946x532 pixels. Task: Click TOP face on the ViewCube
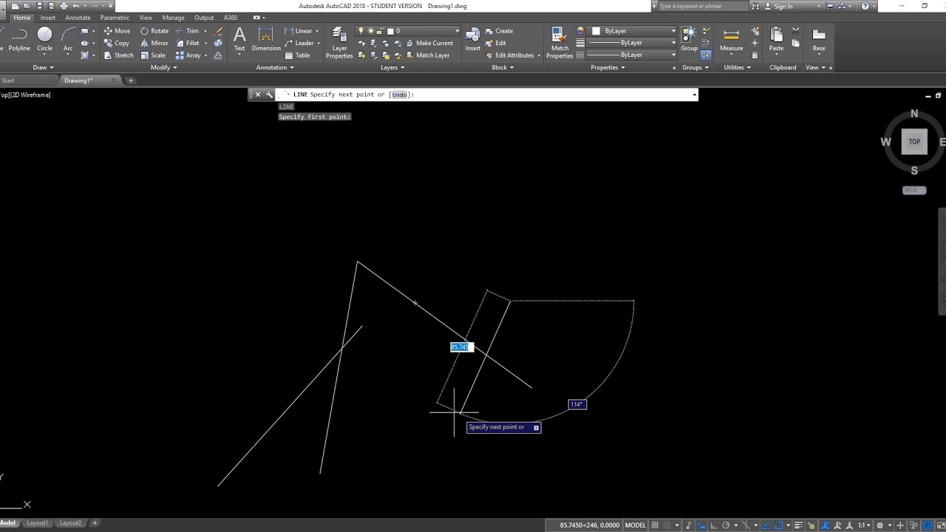tap(914, 142)
